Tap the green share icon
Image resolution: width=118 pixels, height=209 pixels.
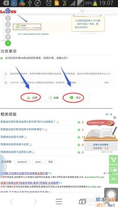pos(114,159)
